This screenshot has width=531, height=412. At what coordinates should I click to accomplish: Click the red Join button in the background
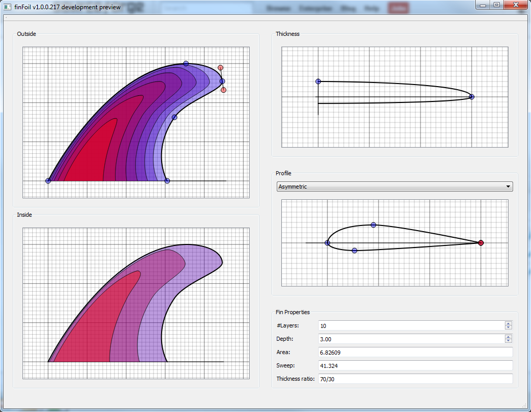click(398, 8)
